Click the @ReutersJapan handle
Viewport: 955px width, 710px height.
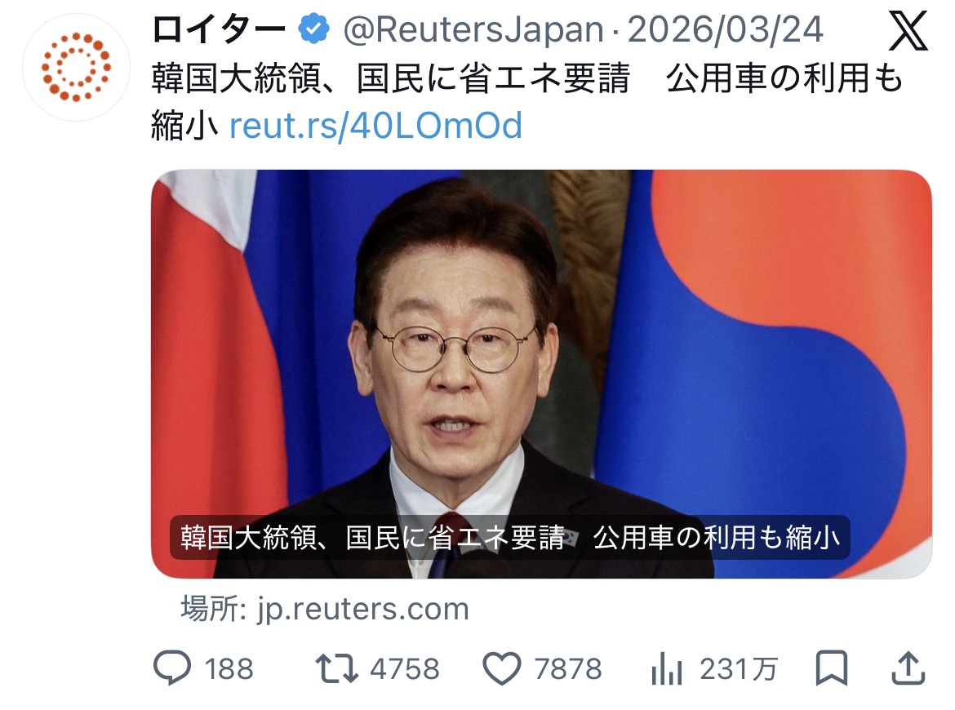click(x=473, y=30)
